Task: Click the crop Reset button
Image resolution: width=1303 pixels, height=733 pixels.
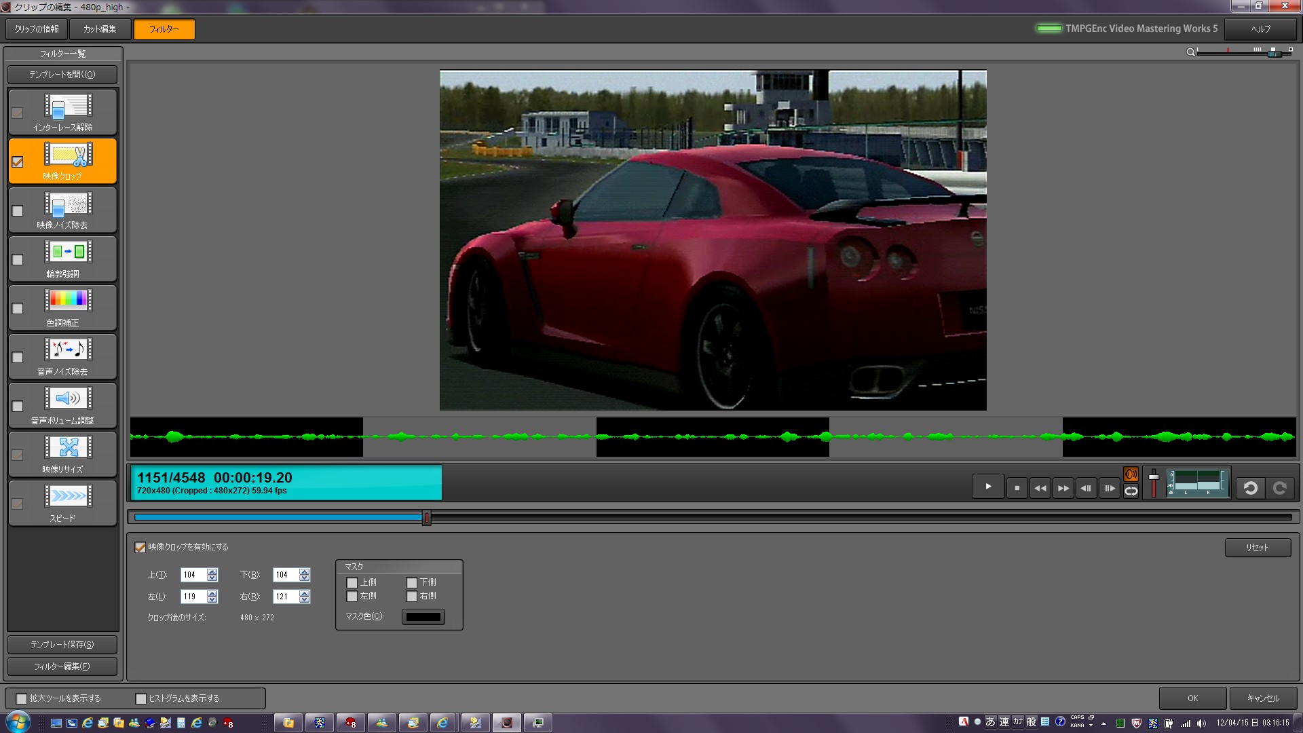Action: 1257,548
